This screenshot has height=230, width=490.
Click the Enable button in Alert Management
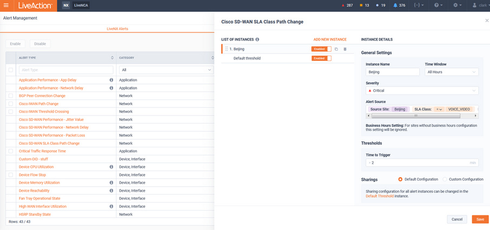(x=15, y=44)
